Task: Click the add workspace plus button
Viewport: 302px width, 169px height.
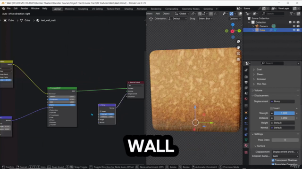Action: coord(217,9)
